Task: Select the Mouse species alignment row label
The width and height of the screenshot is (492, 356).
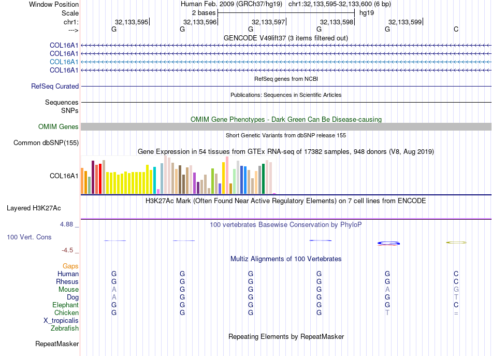Action: [x=68, y=290]
